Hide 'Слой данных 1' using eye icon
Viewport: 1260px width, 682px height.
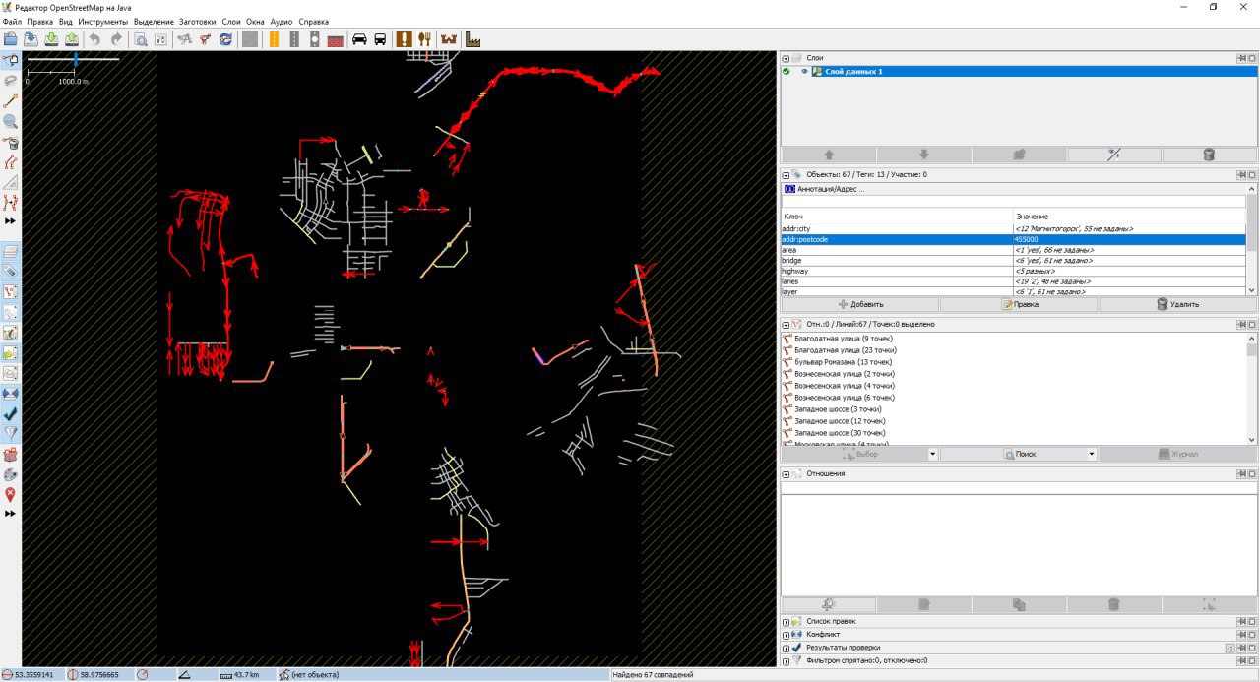pyautogui.click(x=804, y=72)
